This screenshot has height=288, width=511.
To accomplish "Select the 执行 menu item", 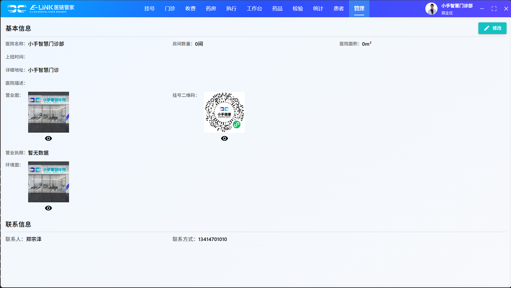I will (231, 9).
